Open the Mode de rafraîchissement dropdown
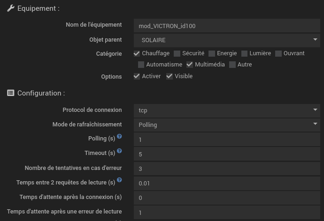The width and height of the screenshot is (324, 221). [x=226, y=125]
